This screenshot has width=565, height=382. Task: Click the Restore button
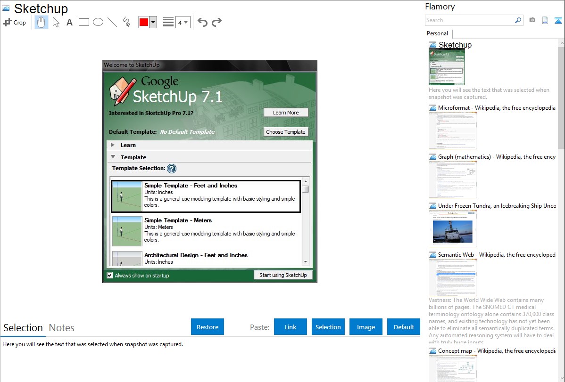(x=208, y=327)
